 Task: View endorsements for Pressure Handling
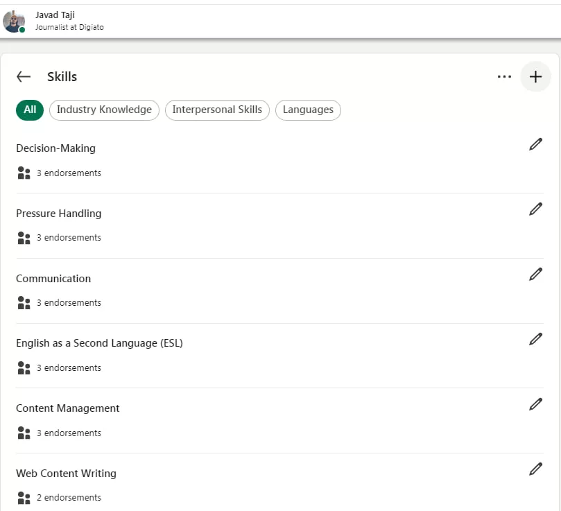pyautogui.click(x=68, y=238)
